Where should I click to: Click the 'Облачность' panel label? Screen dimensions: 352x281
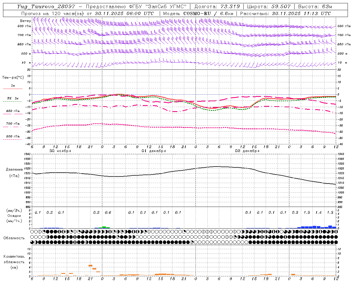tap(14, 238)
